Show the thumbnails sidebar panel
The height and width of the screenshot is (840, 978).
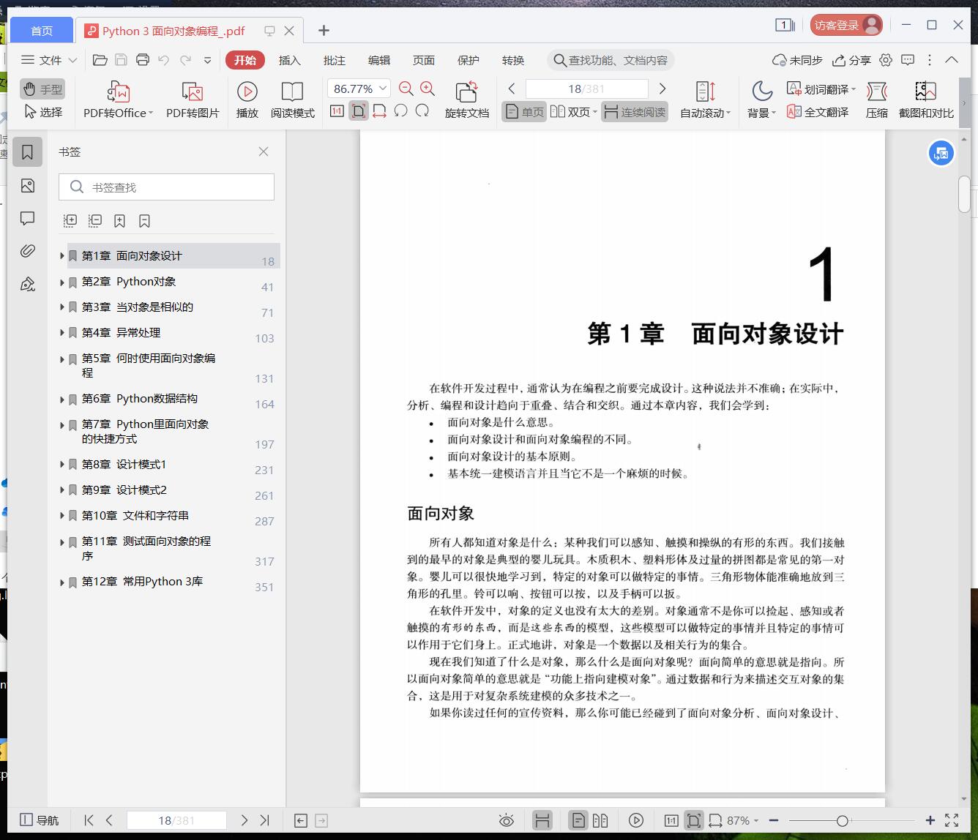tap(28, 186)
